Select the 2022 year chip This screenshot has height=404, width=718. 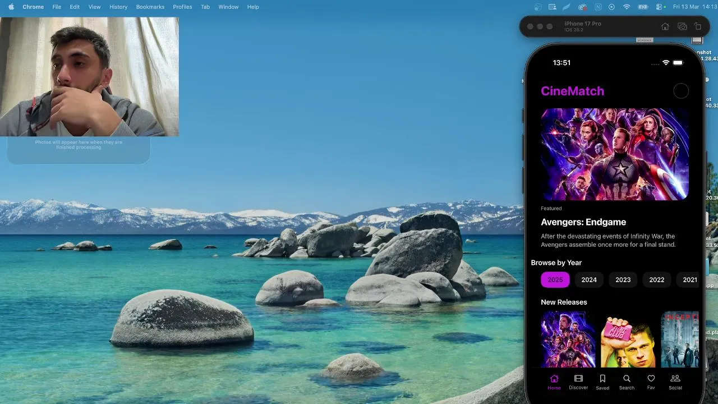click(x=656, y=279)
